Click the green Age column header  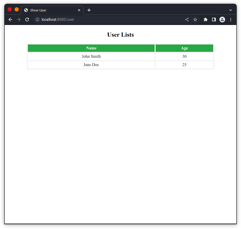[x=184, y=48]
